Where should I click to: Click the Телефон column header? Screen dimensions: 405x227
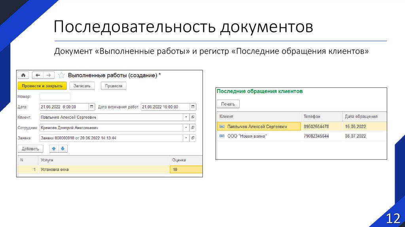(x=322, y=117)
